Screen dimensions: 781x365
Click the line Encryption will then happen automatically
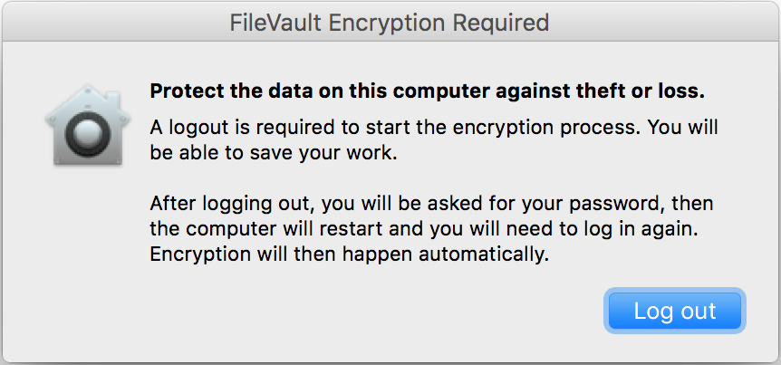tap(349, 255)
